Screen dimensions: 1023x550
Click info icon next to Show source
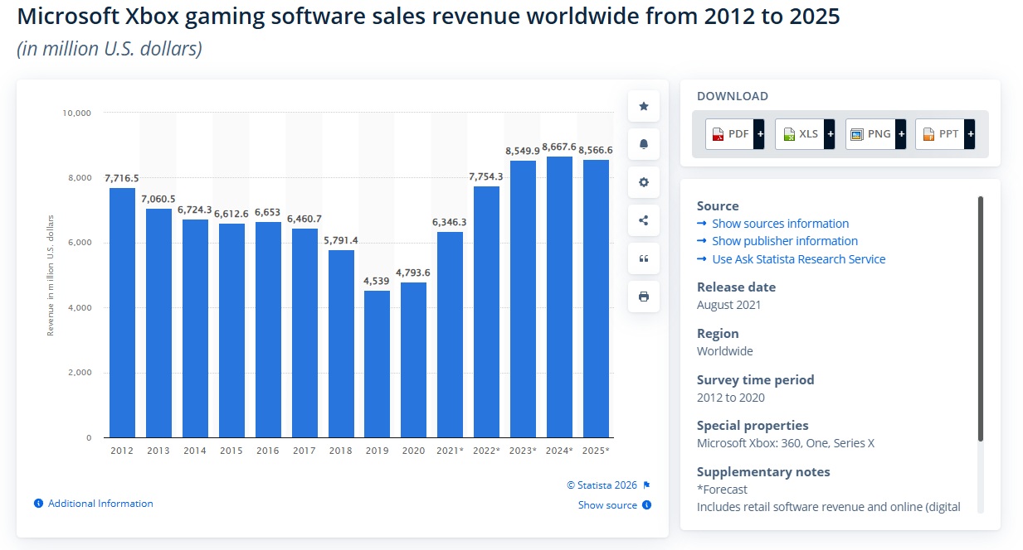[x=646, y=505]
